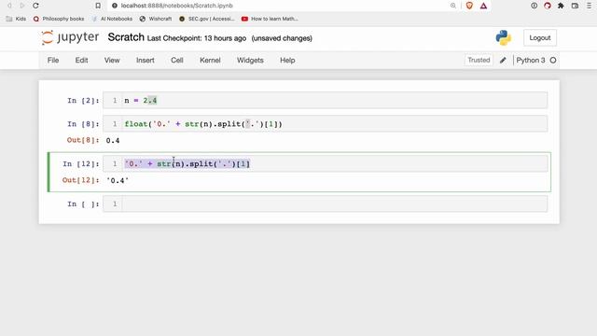Open the Widgets menu
Screen dimensions: 597x336
250,60
